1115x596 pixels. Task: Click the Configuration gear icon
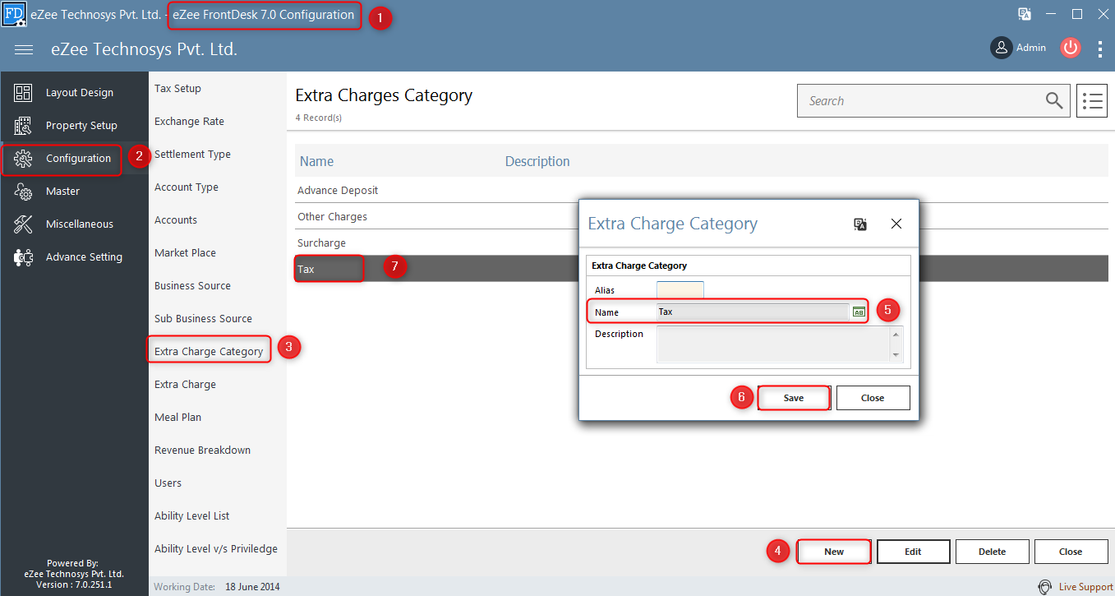pyautogui.click(x=23, y=159)
